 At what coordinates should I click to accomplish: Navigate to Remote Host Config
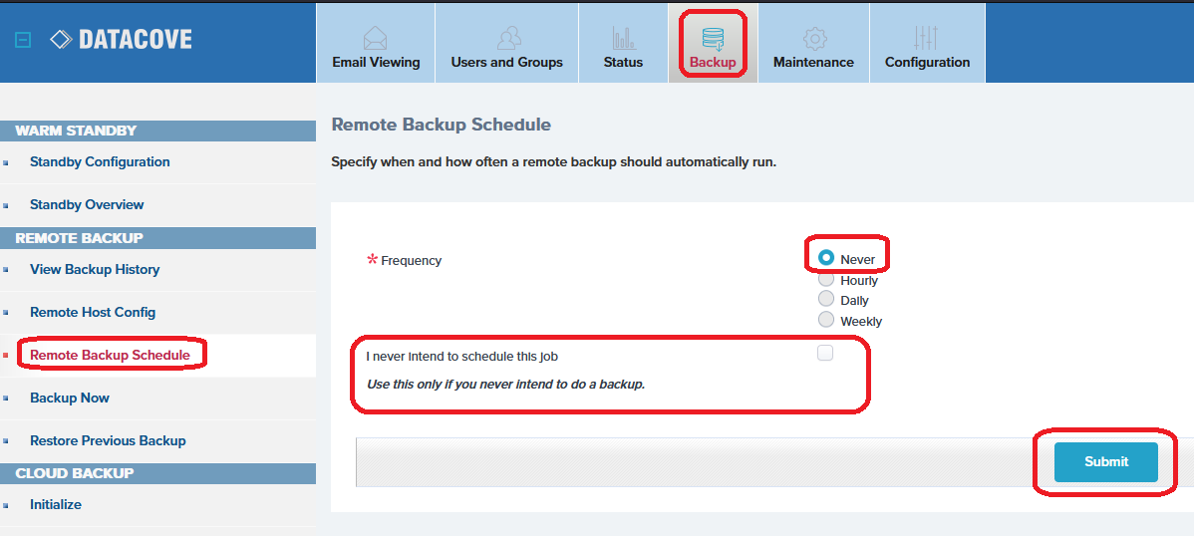point(93,312)
